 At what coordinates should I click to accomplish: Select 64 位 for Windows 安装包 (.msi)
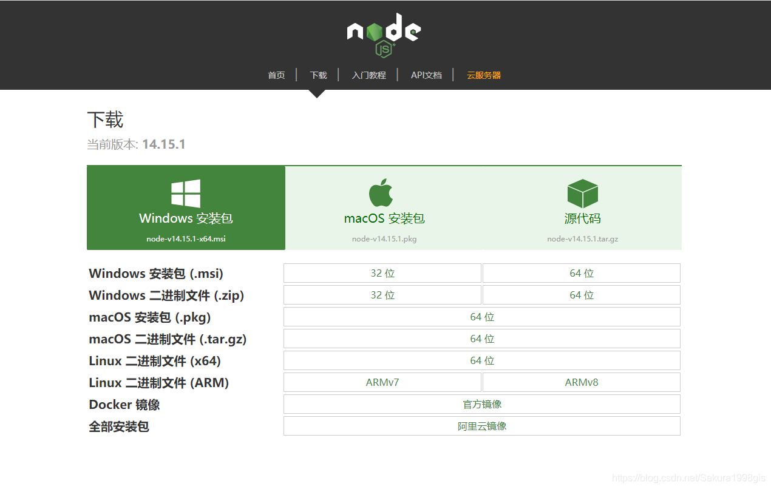tap(582, 273)
